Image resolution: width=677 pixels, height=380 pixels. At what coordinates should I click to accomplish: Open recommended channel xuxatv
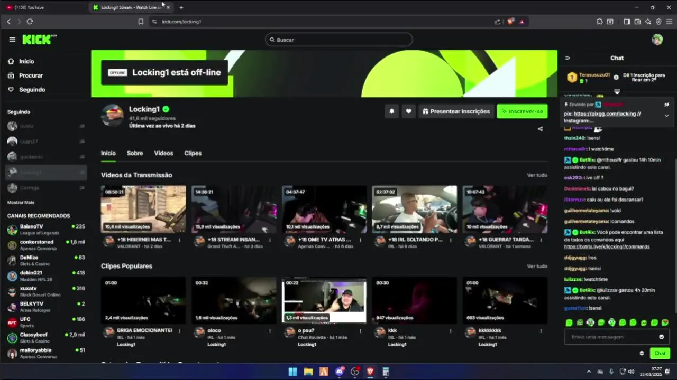46,291
